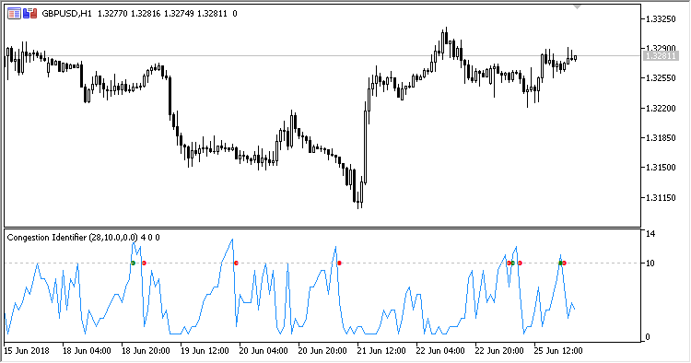Open the Depth of Market table icon
Viewport: 691px width, 363px height.
click(x=14, y=14)
